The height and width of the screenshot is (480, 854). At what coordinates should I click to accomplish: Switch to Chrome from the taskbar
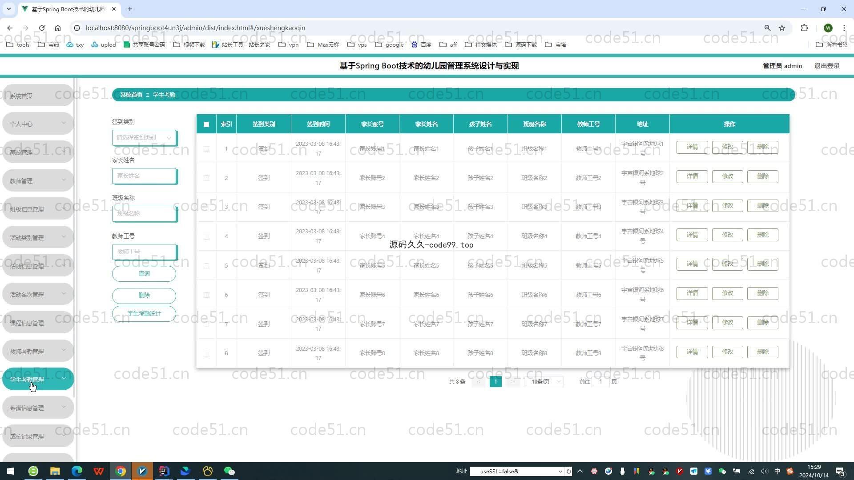(x=121, y=471)
